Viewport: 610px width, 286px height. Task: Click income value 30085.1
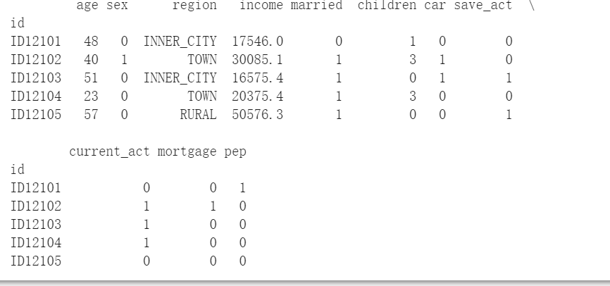tap(258, 60)
